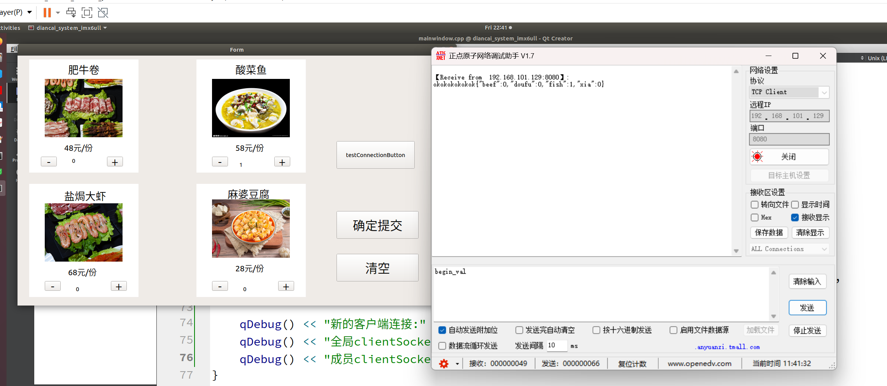Click the send text area containing begin_val
Viewport: 887px width, 386px height.
[x=601, y=293]
